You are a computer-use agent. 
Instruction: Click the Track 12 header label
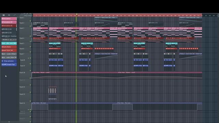[22, 87]
